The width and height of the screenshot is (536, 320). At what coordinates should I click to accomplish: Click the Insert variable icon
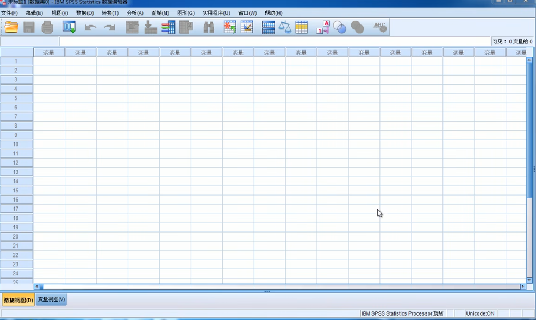(247, 27)
